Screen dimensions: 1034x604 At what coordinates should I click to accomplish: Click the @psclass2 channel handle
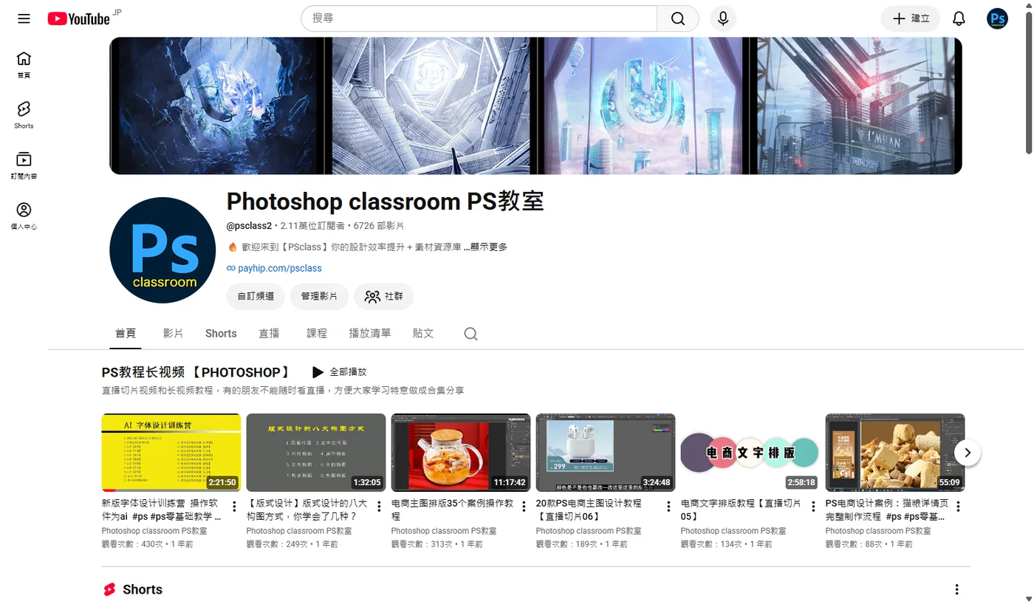coord(250,226)
